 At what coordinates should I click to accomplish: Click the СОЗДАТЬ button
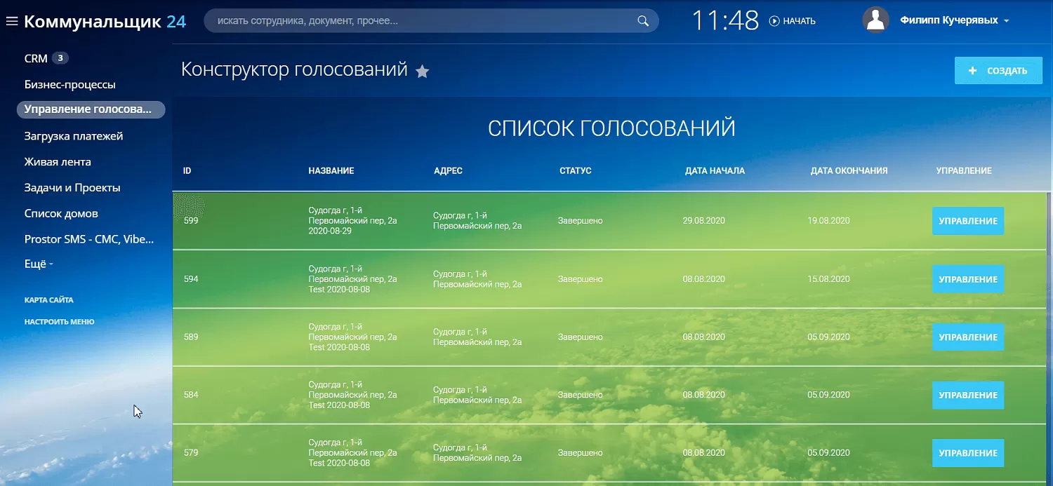998,70
